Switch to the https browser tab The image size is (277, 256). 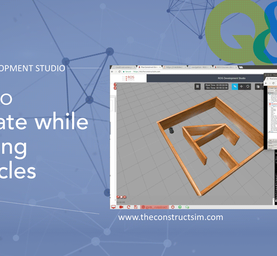(175, 67)
